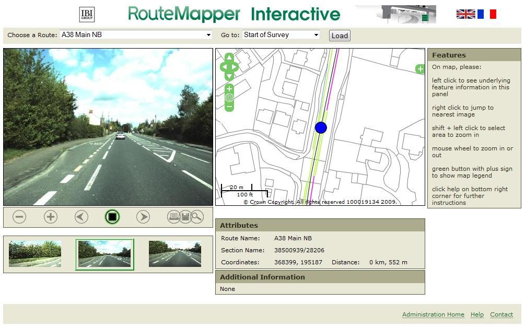Zoom in the road image with plus button

click(x=51, y=217)
